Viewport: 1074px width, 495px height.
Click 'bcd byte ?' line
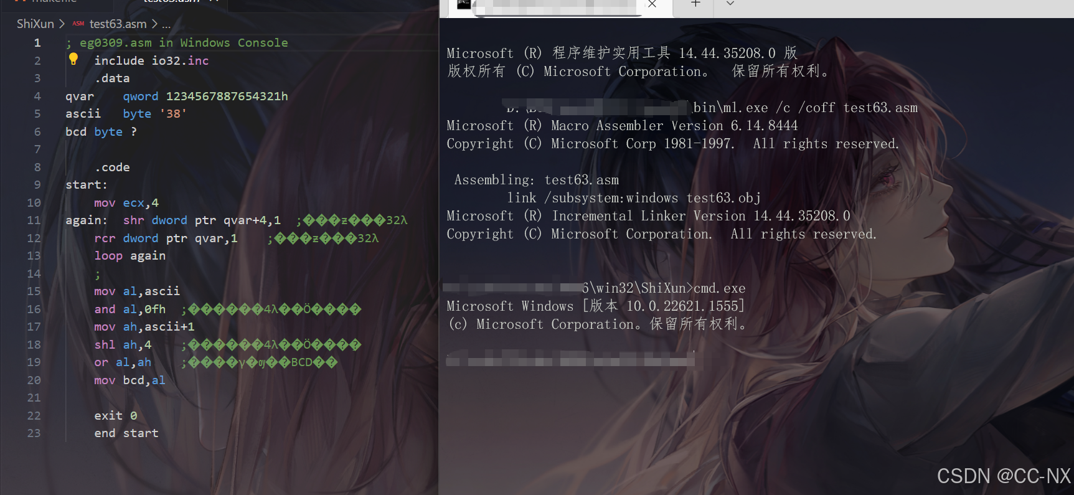pos(101,132)
